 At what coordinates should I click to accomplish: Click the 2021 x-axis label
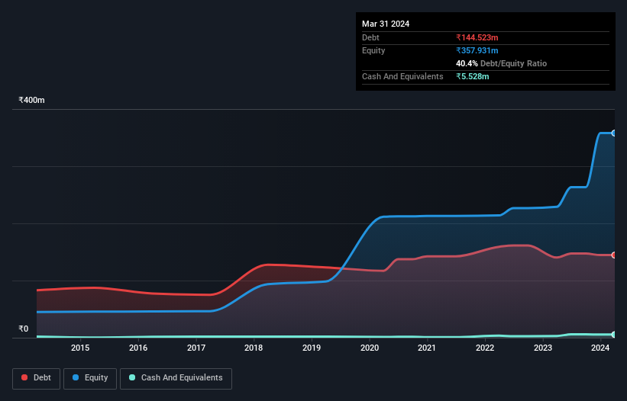pyautogui.click(x=427, y=348)
